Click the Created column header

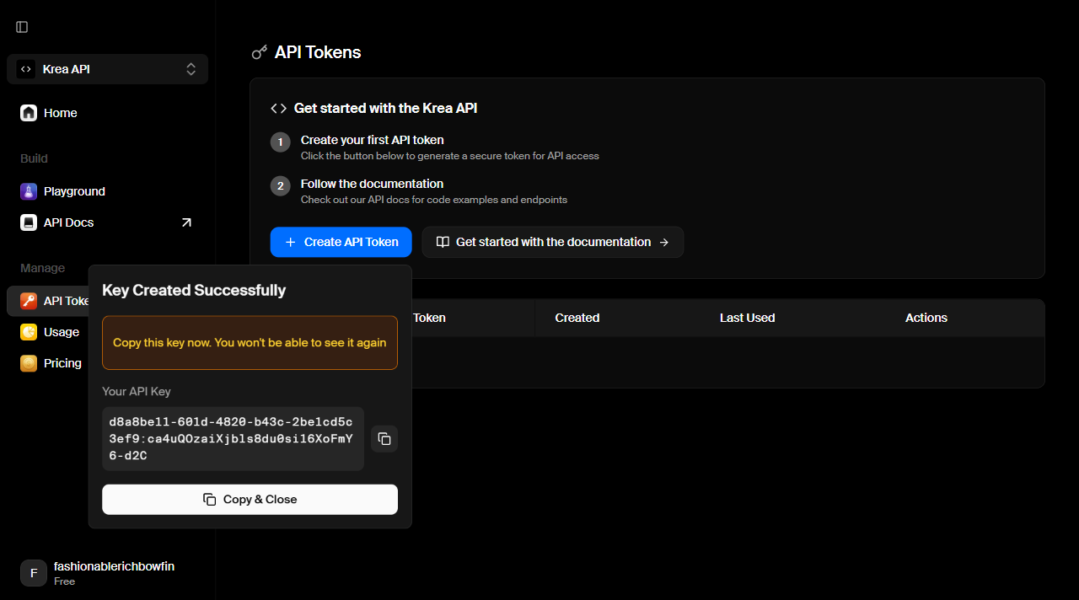(x=577, y=318)
